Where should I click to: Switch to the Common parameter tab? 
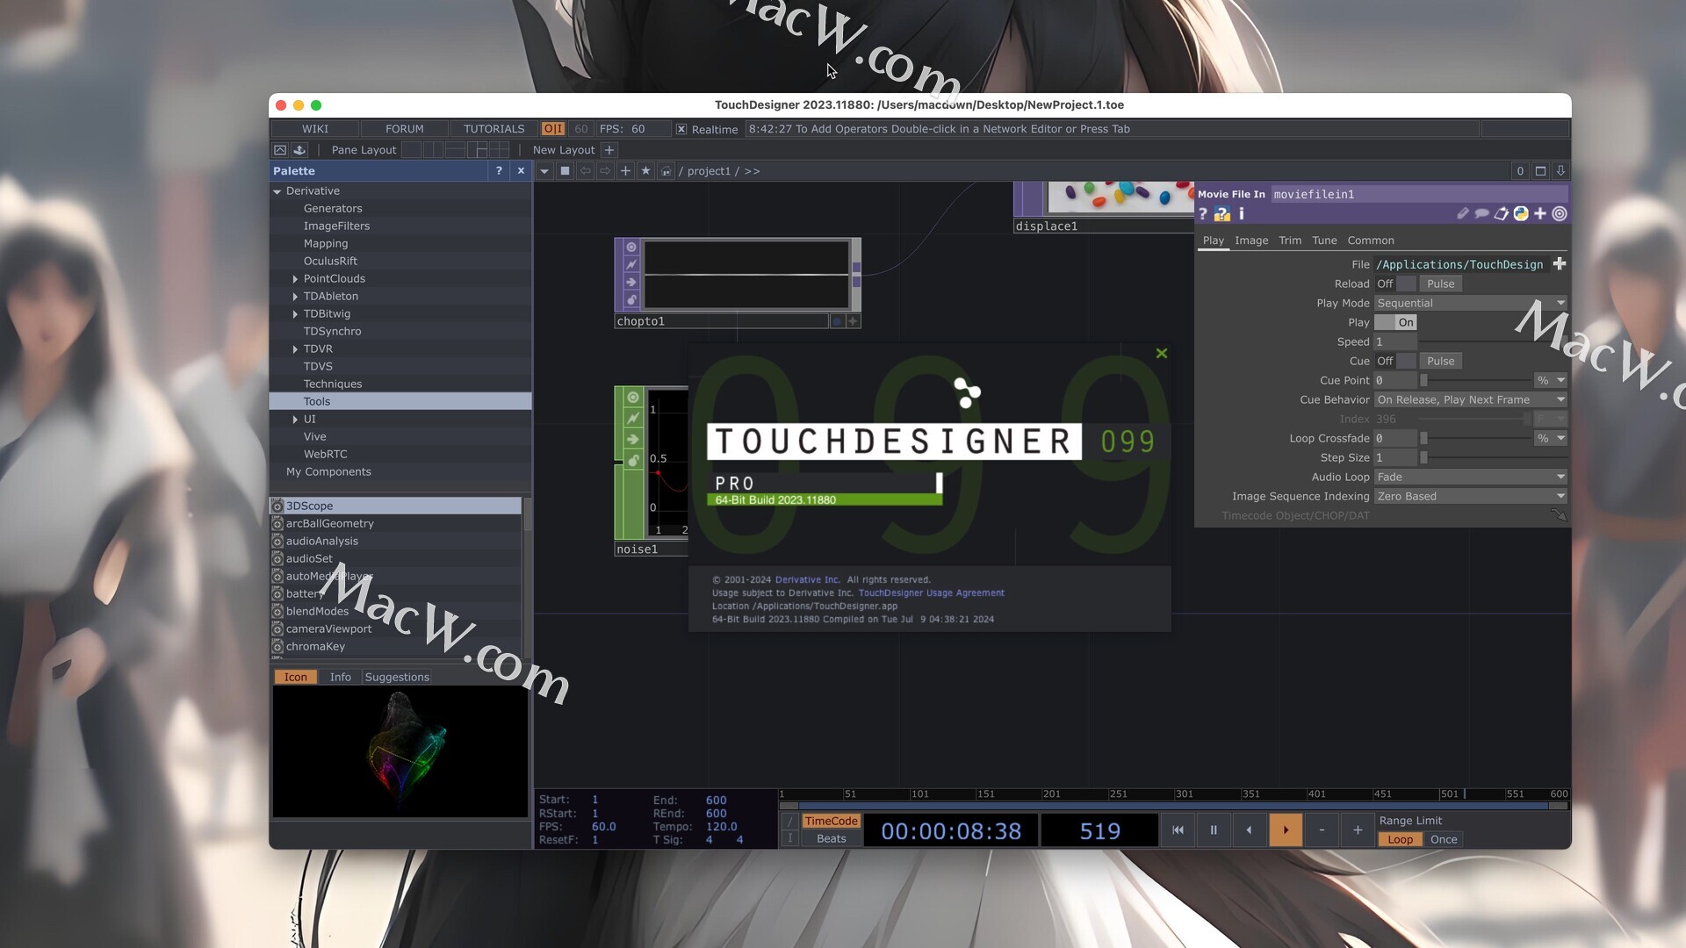pyautogui.click(x=1371, y=240)
